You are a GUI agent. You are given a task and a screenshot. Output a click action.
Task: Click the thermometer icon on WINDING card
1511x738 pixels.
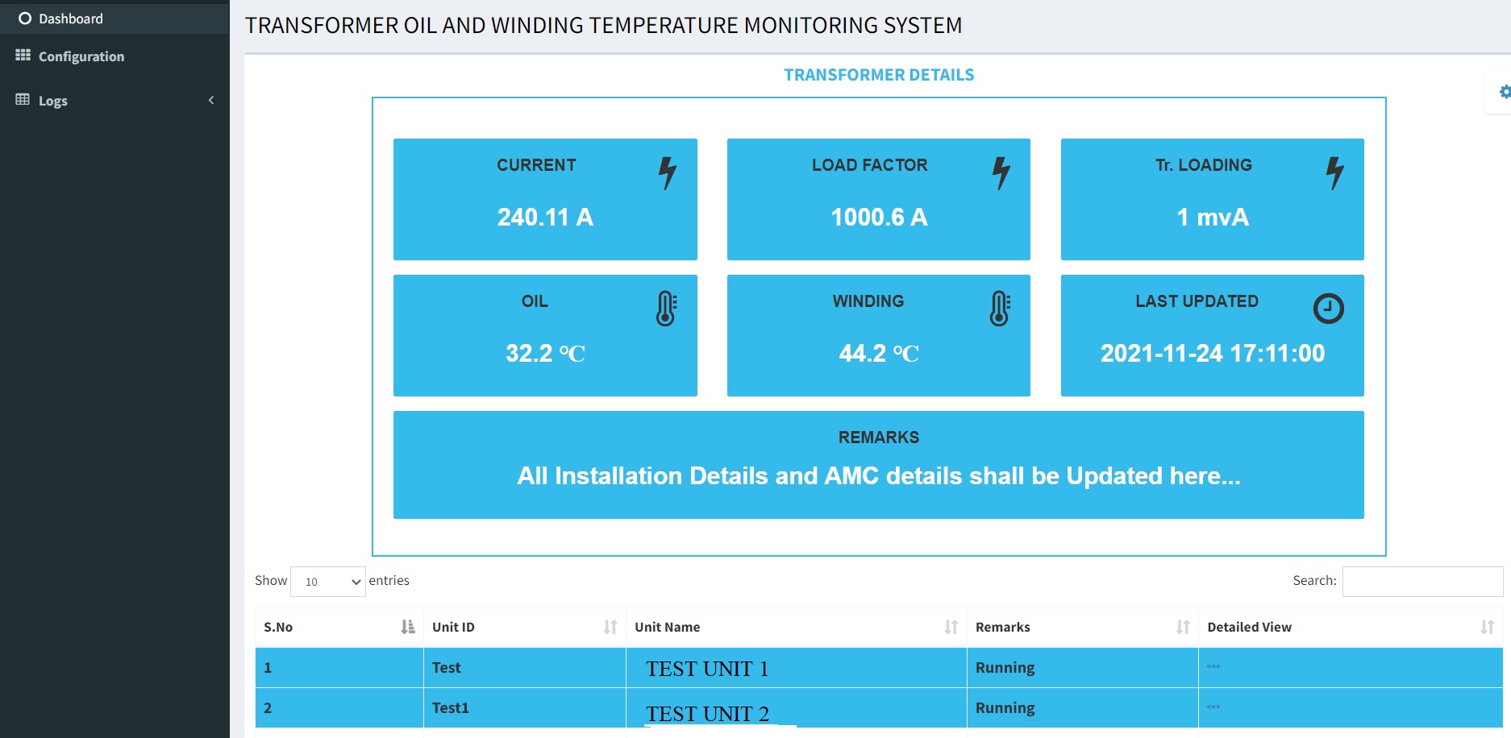(1000, 309)
